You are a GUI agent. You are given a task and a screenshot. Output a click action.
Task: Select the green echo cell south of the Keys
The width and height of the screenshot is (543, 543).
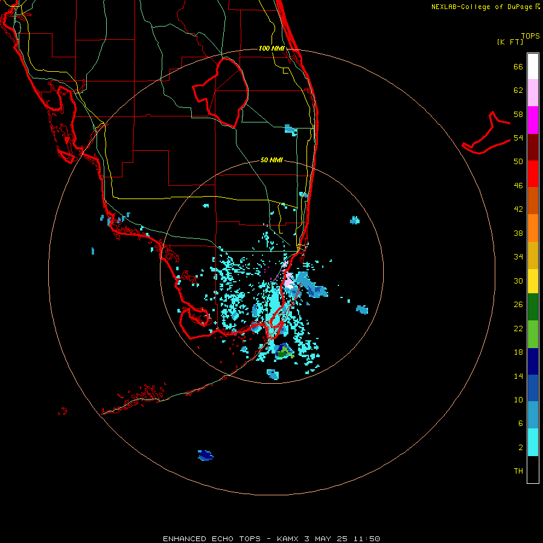[284, 352]
